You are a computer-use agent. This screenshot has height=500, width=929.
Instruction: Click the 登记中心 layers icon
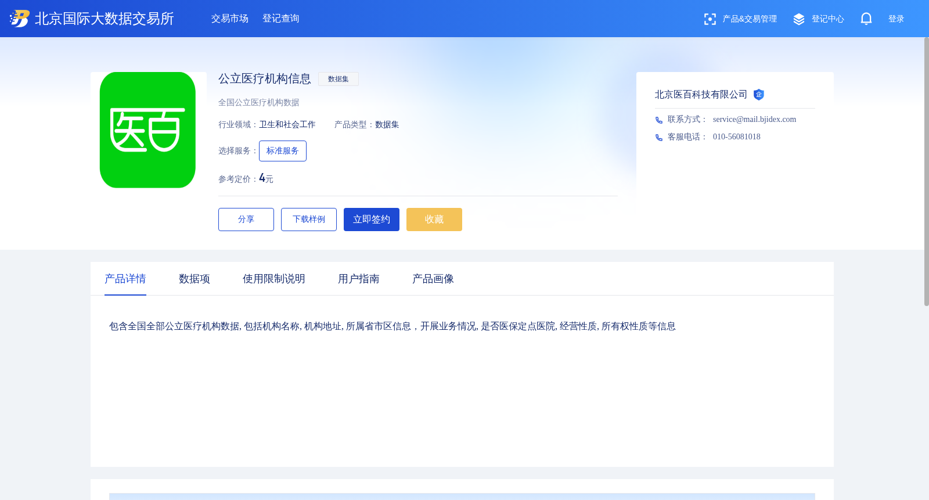click(799, 19)
